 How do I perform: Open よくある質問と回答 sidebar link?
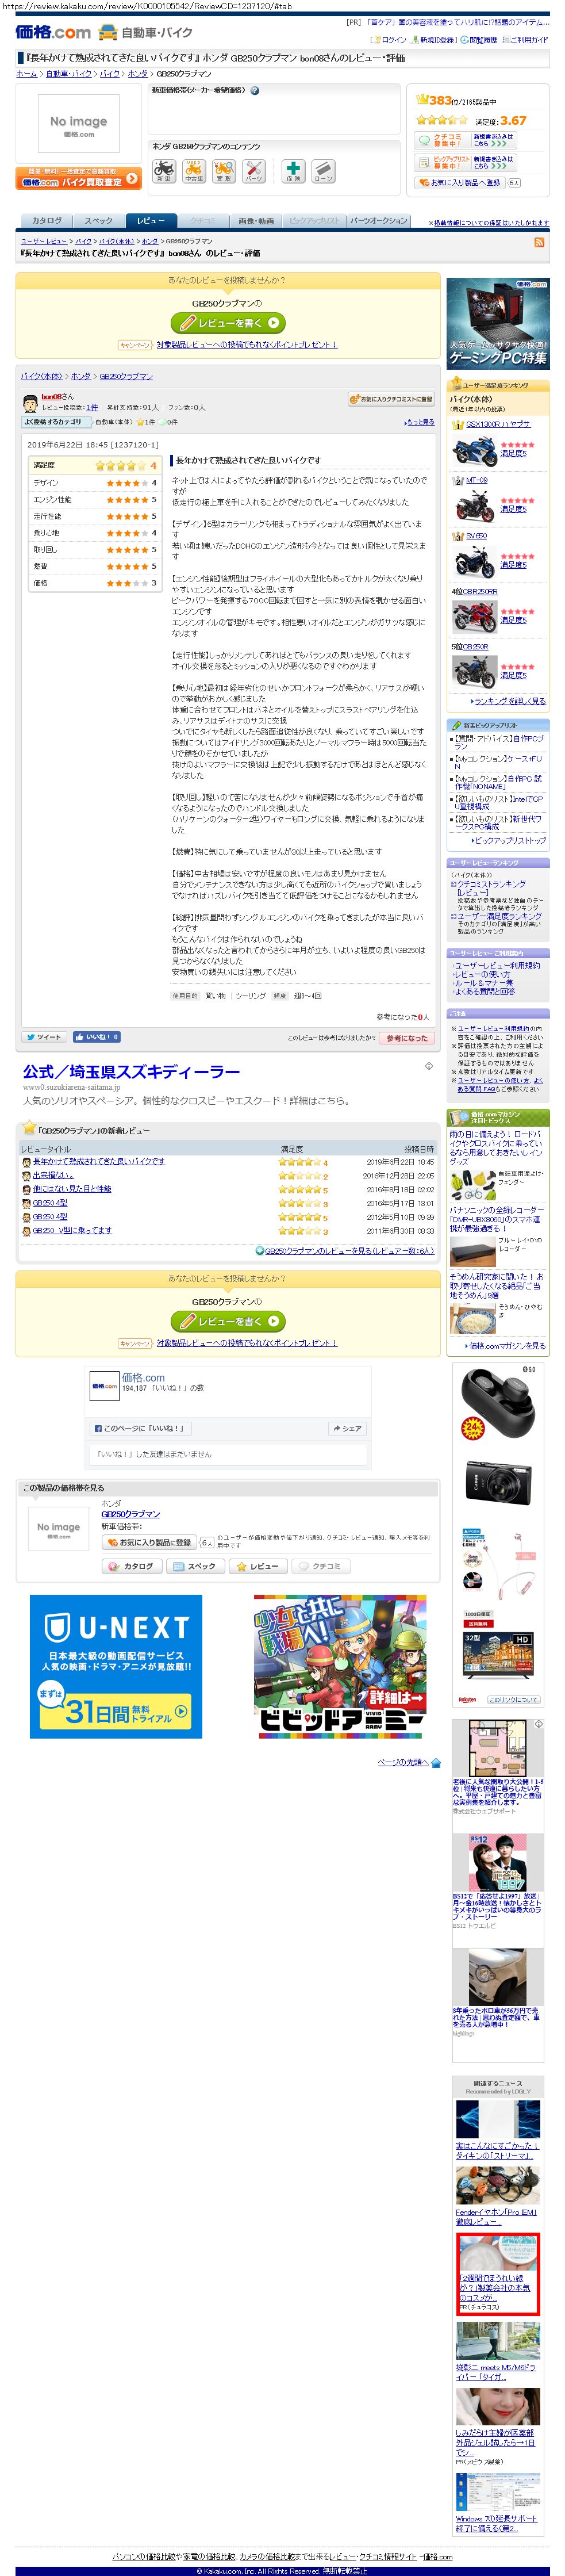pyautogui.click(x=485, y=991)
